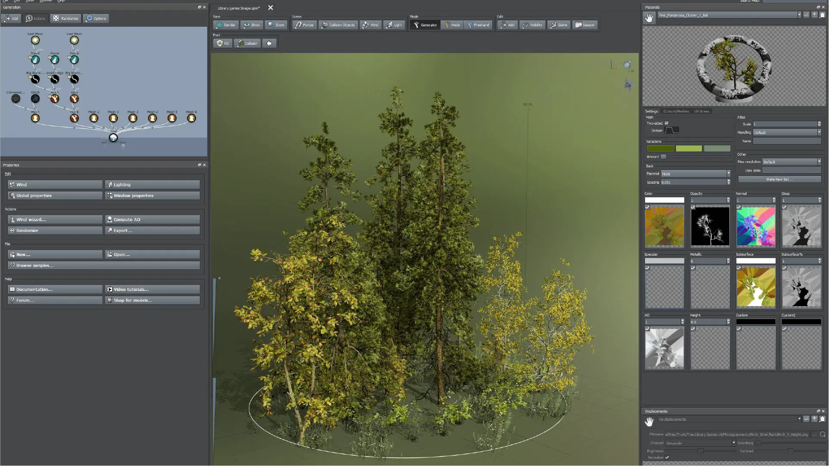Toggle the Normalize checkbox in Displacements
This screenshot has height=466, width=829.
pyautogui.click(x=667, y=457)
